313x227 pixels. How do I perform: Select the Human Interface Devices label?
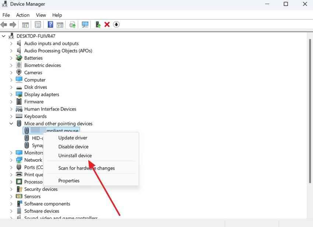50,109
